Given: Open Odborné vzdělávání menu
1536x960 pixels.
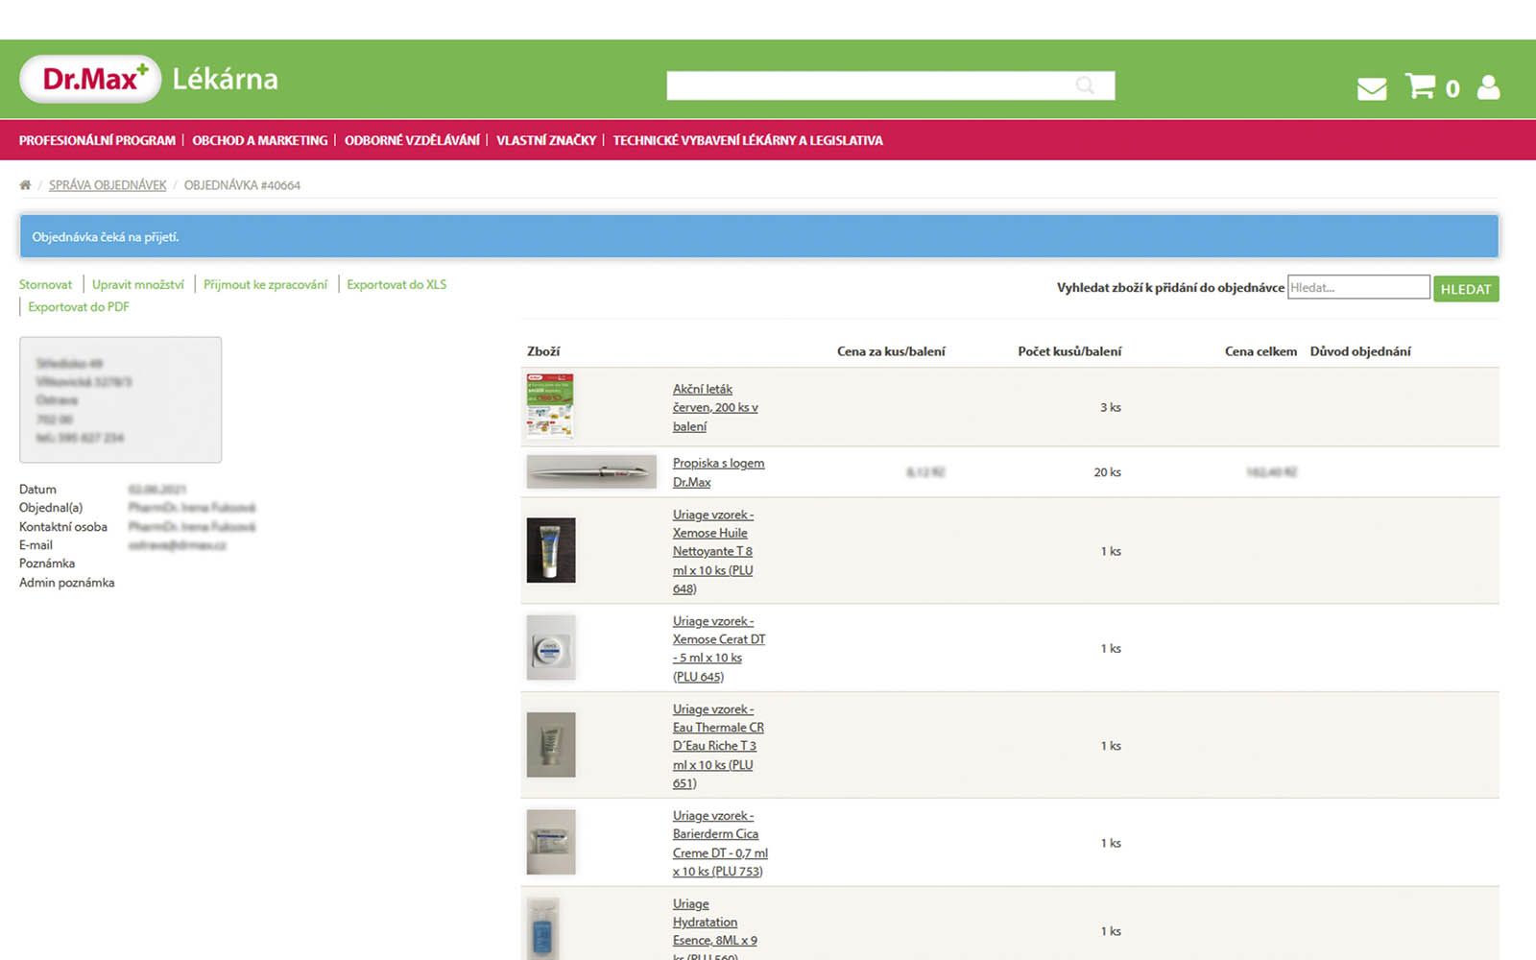Looking at the screenshot, I should coord(412,140).
